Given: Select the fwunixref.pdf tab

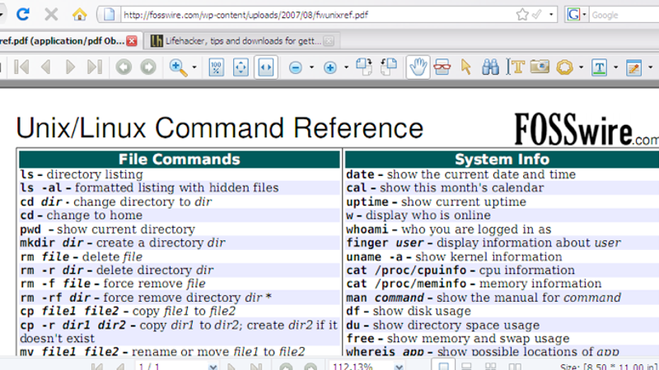Looking at the screenshot, I should pos(63,40).
